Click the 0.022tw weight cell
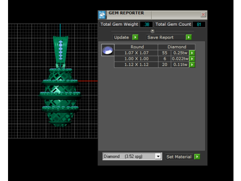The image size is (241, 181). coord(180,59)
